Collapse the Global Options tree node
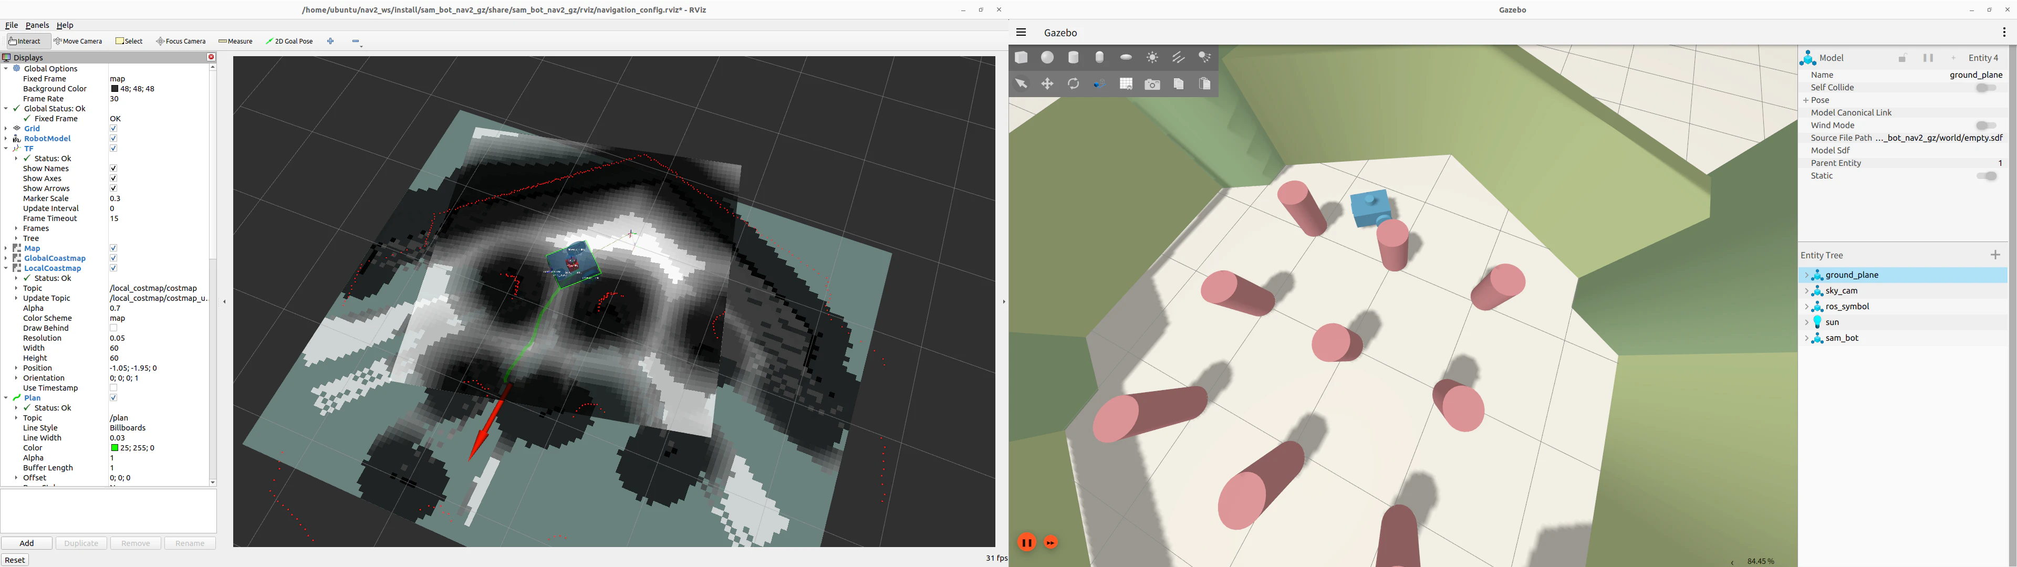The image size is (2017, 567). (x=6, y=69)
